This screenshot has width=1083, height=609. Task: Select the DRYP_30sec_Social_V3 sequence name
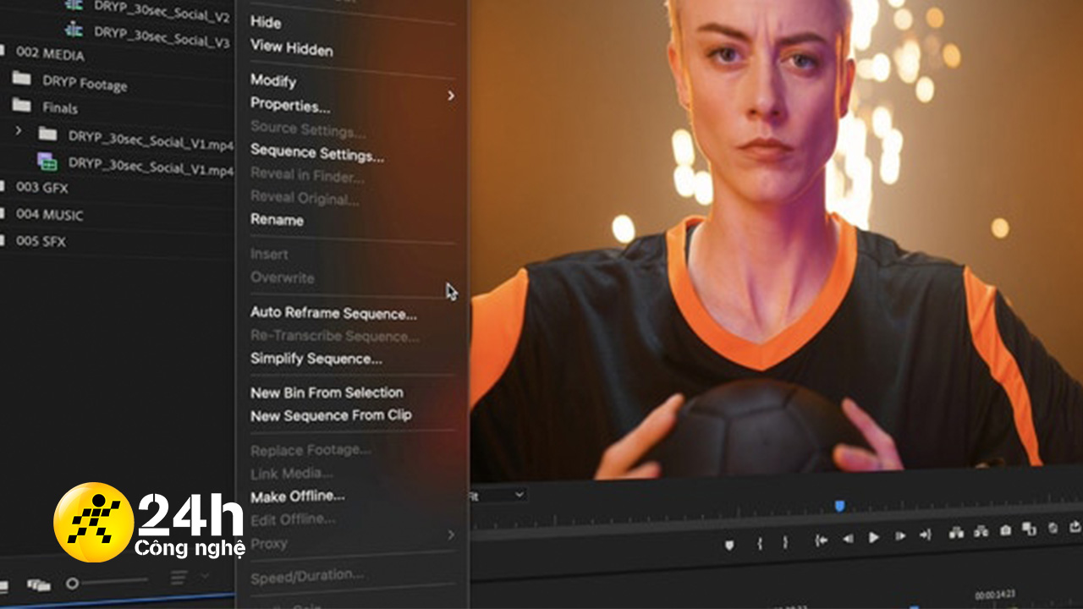pyautogui.click(x=162, y=36)
